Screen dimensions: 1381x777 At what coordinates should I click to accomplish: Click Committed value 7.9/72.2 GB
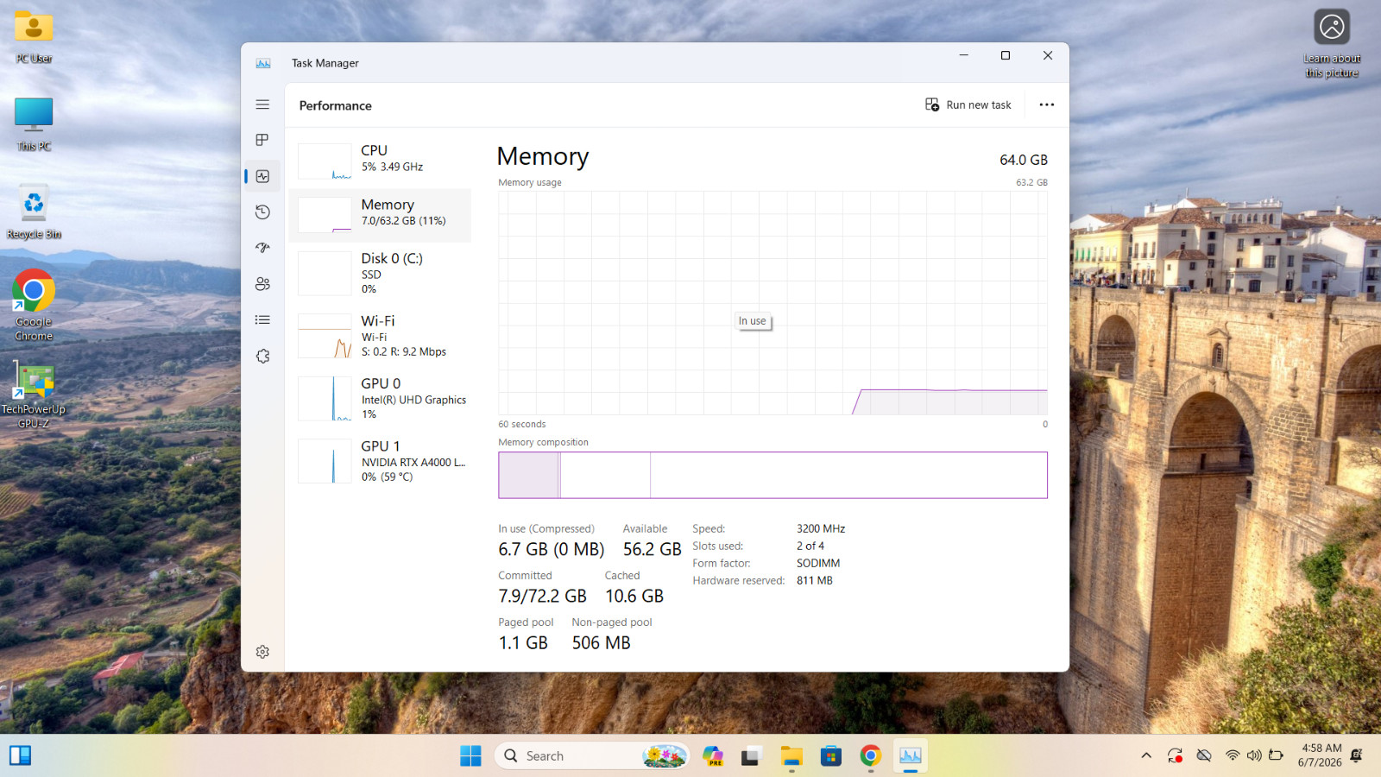pyautogui.click(x=542, y=596)
